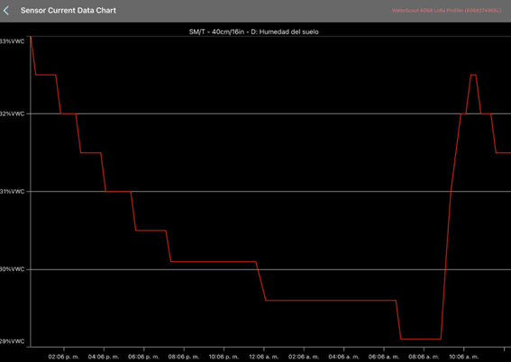This screenshot has height=362, width=511.
Task: Tap the 04:06 p. m. time label
Action: click(x=104, y=357)
